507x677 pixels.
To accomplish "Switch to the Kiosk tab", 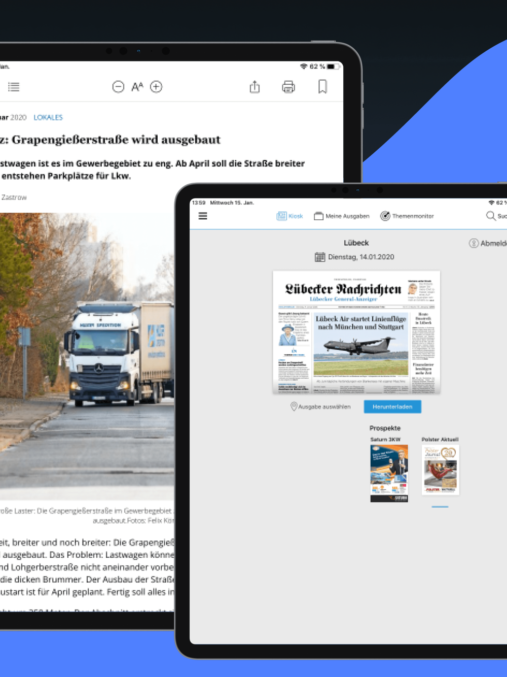I will point(289,216).
